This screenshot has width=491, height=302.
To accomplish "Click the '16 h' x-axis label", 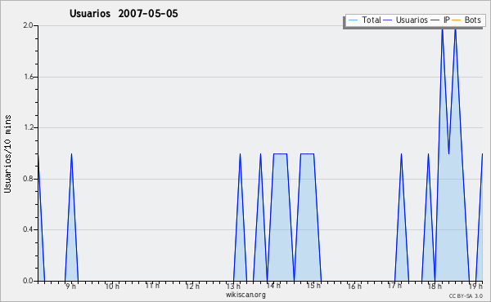I will (354, 286).
